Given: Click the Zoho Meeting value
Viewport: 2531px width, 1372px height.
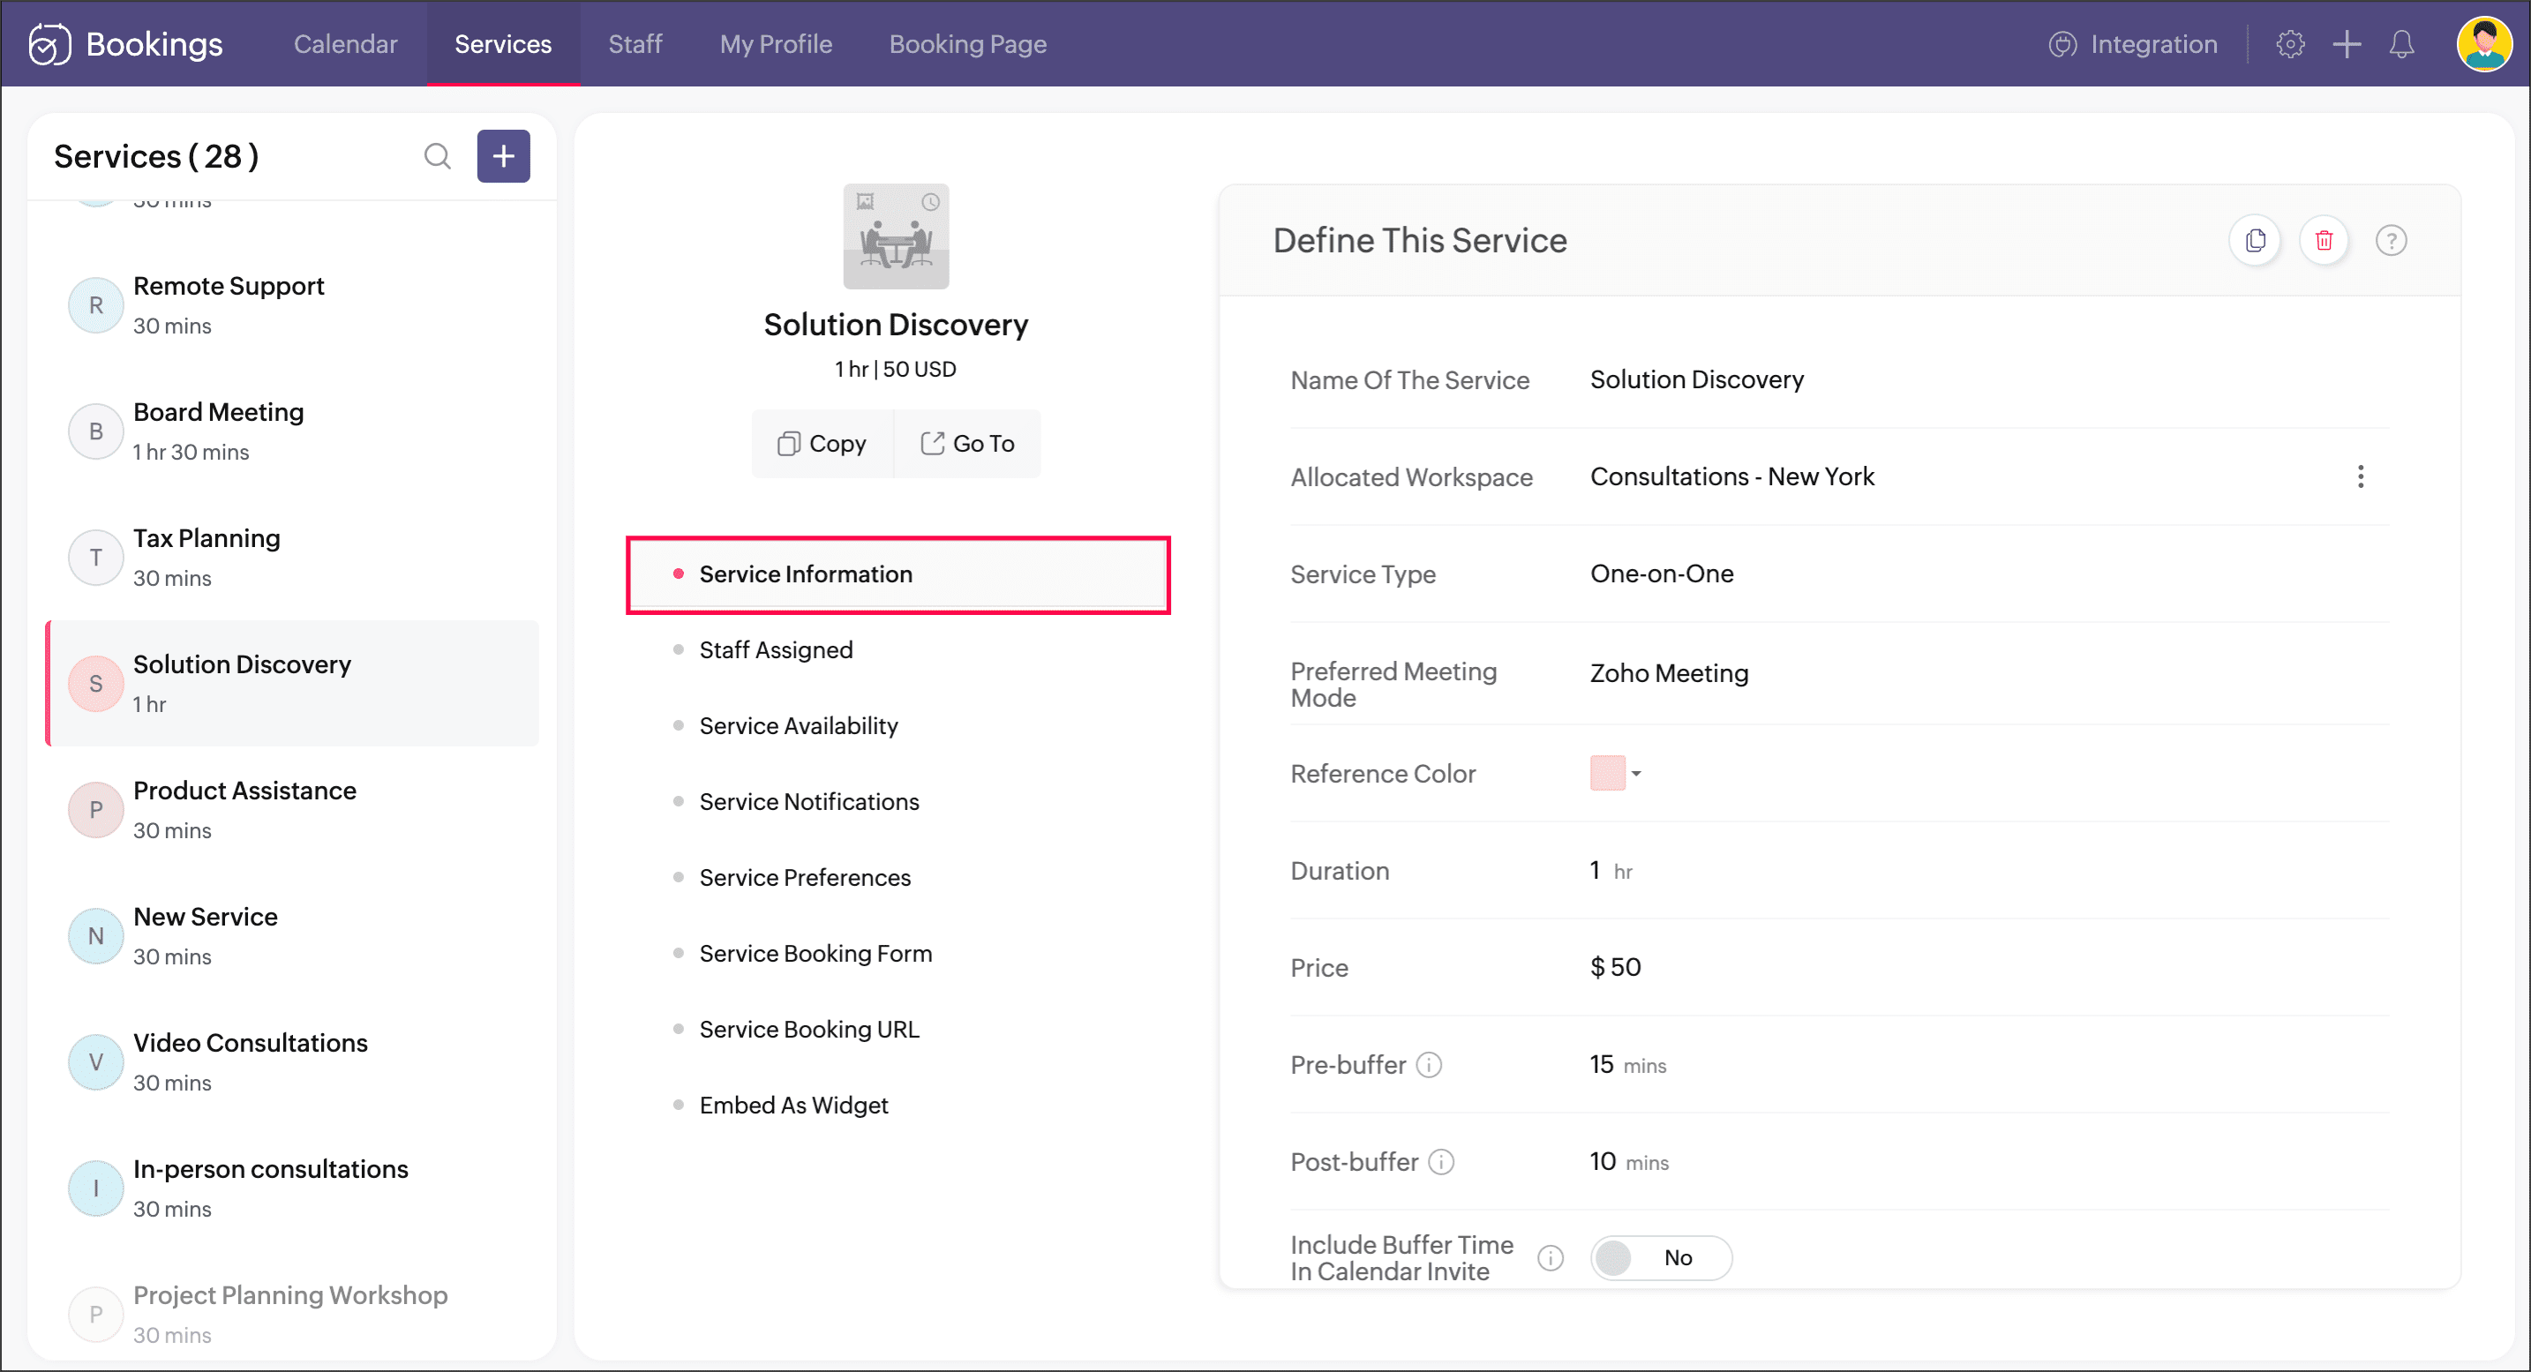Looking at the screenshot, I should click(1668, 674).
